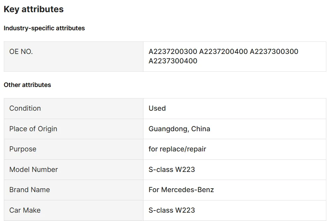Select the "Used" condition value
Screen dimensions: 327x221
[157, 108]
